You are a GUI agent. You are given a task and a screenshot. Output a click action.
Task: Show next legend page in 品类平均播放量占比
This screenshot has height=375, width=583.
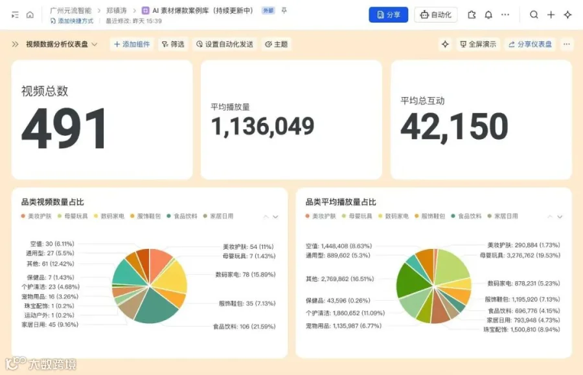point(560,217)
